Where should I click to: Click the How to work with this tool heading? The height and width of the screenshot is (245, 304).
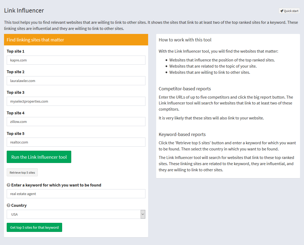pyautogui.click(x=185, y=40)
